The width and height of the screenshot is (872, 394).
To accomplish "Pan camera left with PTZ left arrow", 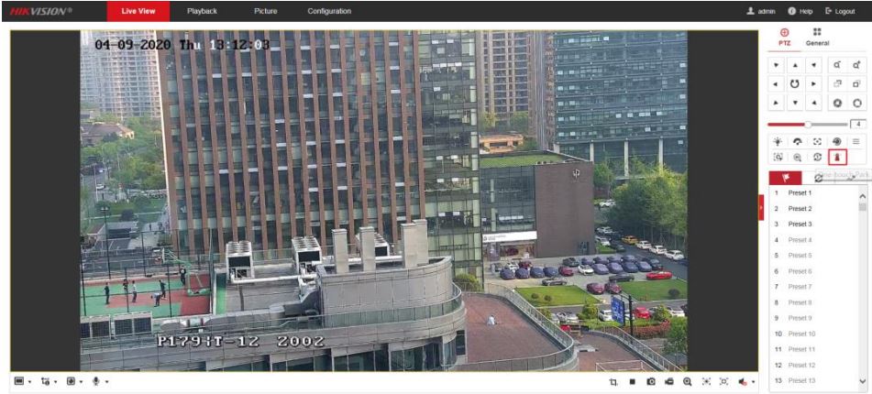I will tap(776, 84).
